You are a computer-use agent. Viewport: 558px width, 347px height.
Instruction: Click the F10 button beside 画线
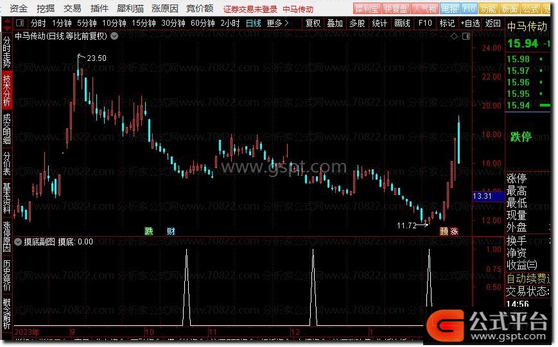tap(425, 24)
